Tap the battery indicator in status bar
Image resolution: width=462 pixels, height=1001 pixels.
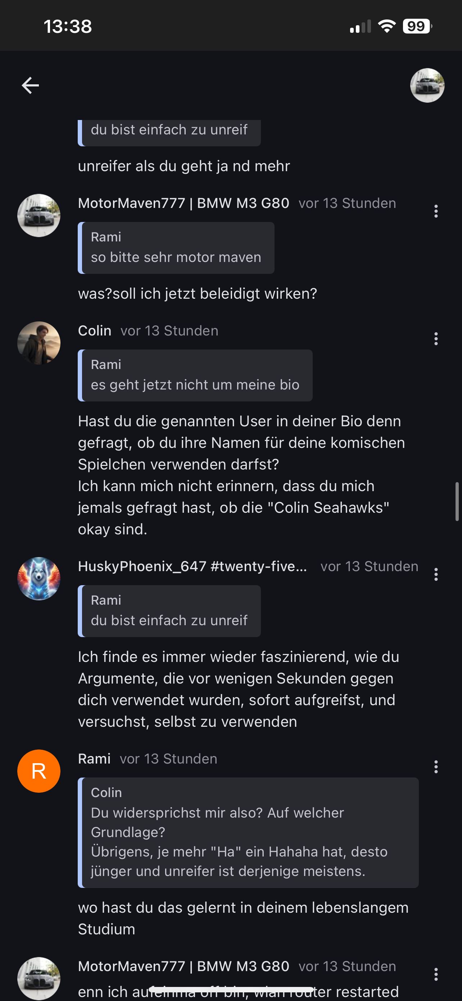pyautogui.click(x=417, y=26)
